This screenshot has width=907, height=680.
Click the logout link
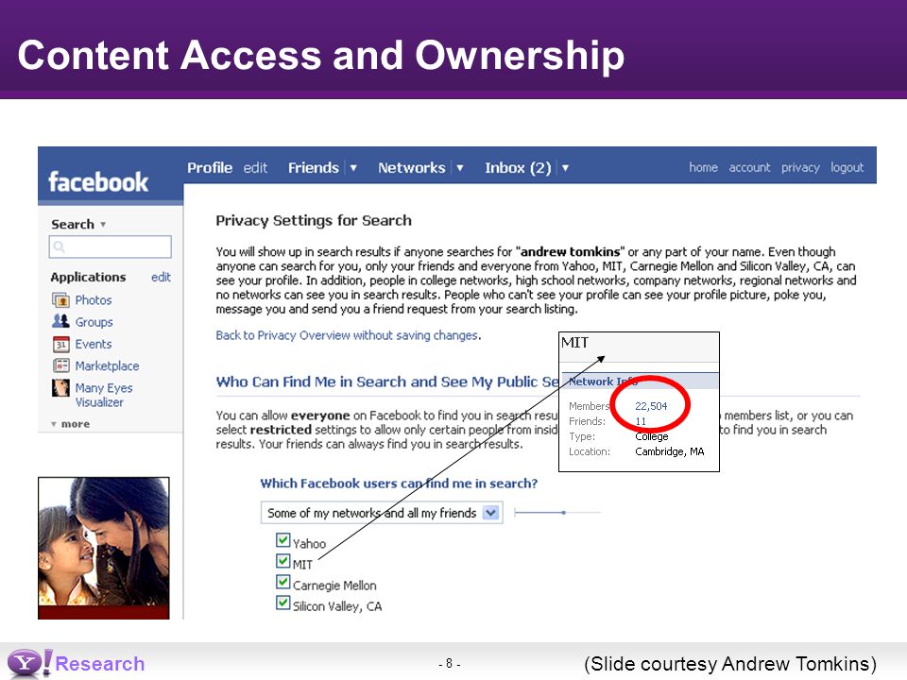pyautogui.click(x=847, y=168)
